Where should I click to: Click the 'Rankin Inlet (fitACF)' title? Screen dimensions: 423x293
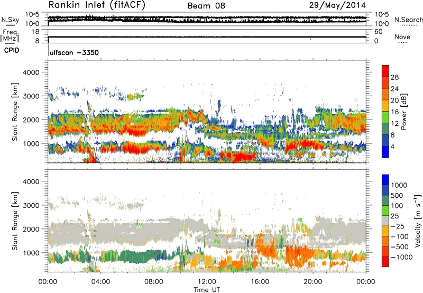tap(97, 5)
